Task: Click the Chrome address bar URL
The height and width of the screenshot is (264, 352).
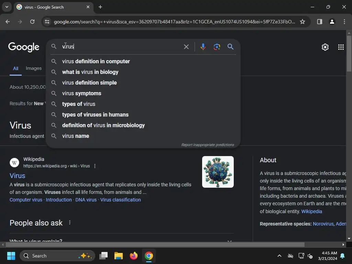Action: 174,22
